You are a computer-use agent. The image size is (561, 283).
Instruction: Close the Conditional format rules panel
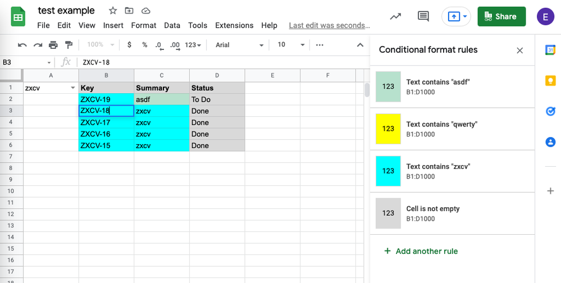[x=520, y=51]
